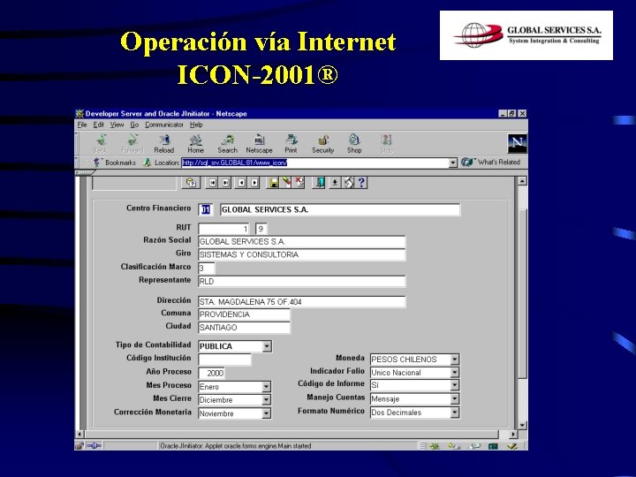
Task: Delete record with red X icon
Action: [299, 183]
